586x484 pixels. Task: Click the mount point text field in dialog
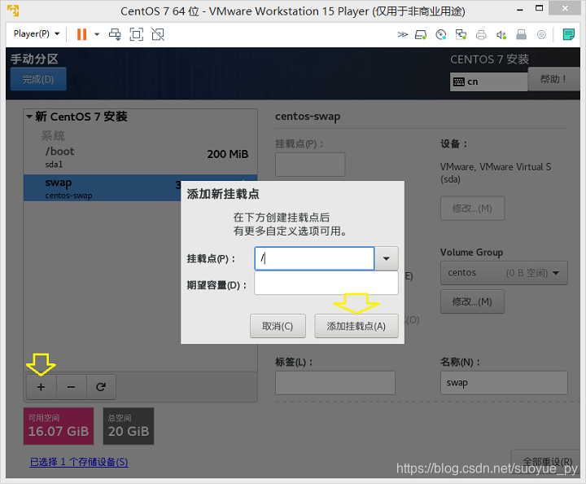(314, 258)
